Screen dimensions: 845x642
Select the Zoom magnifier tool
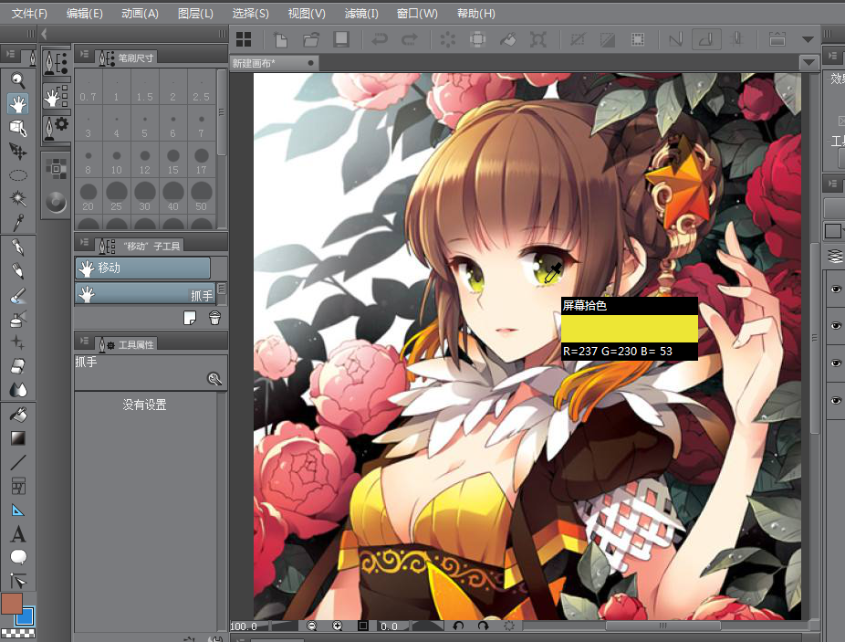(17, 79)
